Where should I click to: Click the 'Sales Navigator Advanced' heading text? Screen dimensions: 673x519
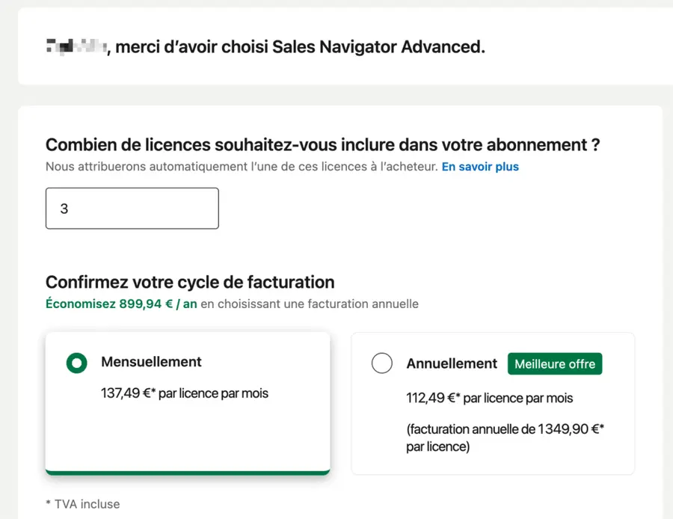[x=381, y=46]
